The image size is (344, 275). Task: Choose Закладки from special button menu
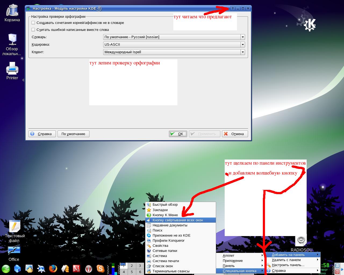(x=181, y=210)
